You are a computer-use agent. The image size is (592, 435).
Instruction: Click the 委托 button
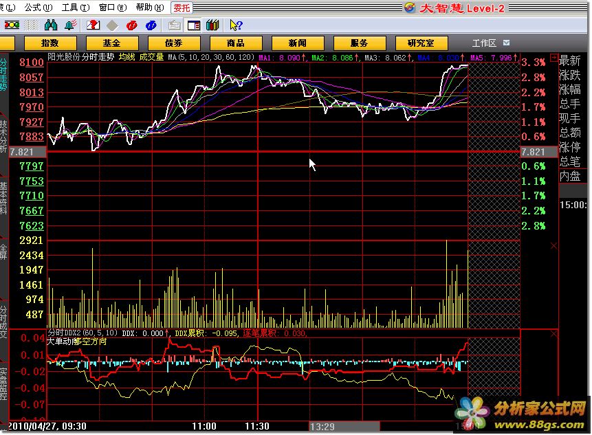point(182,8)
